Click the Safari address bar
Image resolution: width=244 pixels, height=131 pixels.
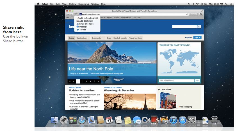point(134,14)
